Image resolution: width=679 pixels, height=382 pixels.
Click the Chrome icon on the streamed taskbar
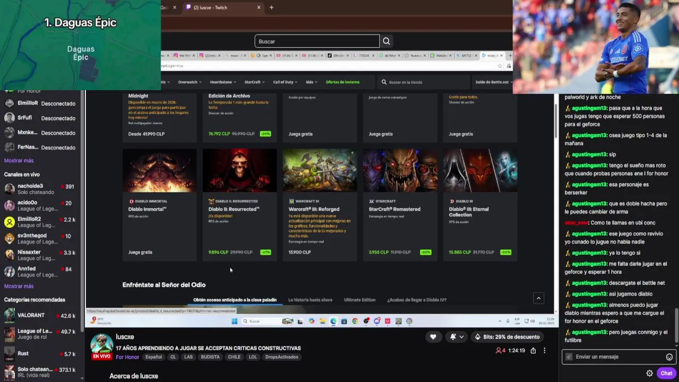pos(355,321)
